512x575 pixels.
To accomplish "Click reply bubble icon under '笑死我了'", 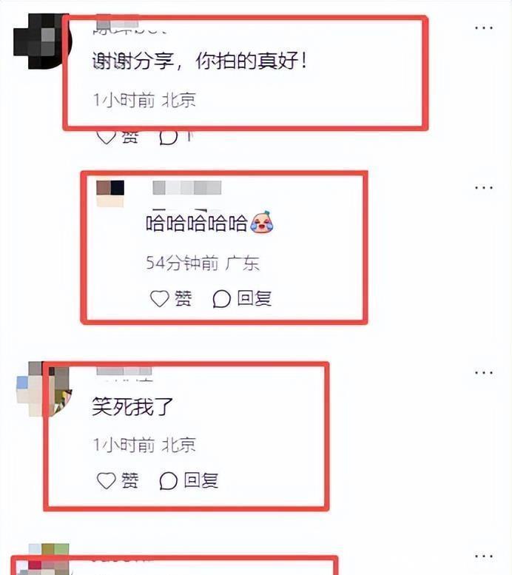I will pyautogui.click(x=169, y=481).
